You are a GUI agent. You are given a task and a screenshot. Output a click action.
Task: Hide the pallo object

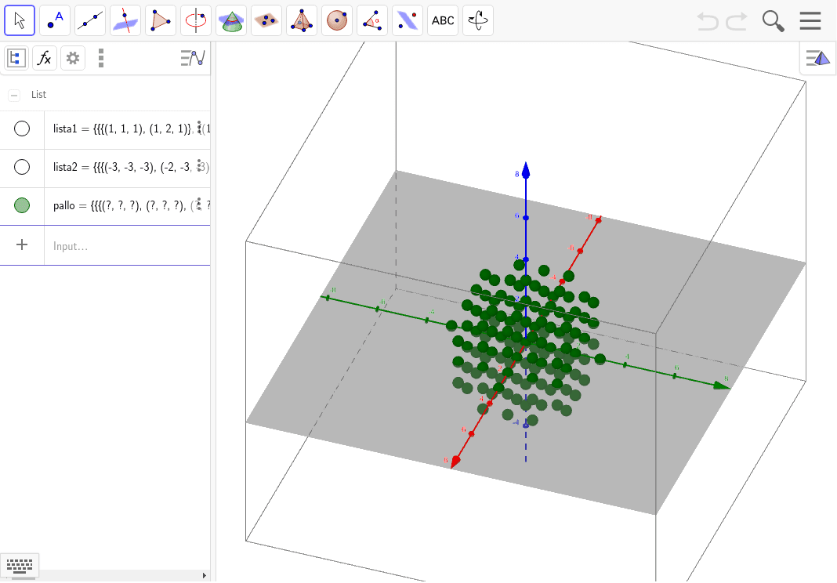(22, 205)
